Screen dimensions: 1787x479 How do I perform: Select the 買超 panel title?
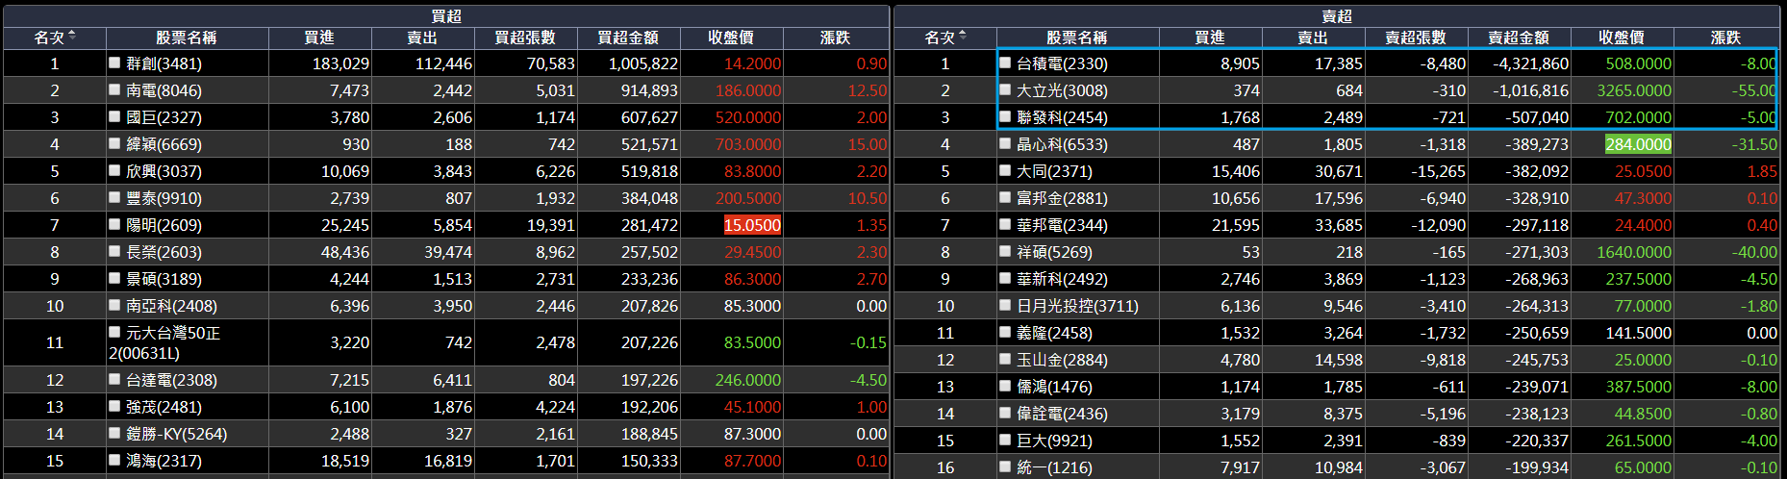click(446, 16)
